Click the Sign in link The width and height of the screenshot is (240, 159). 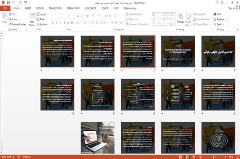pyautogui.click(x=231, y=8)
